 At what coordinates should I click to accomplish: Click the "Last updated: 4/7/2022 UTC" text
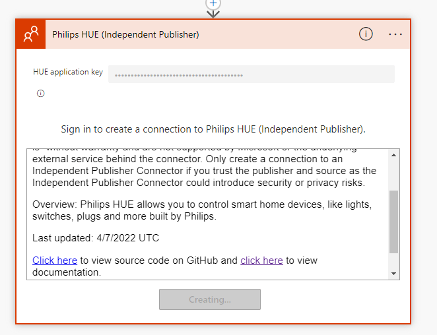coord(96,238)
